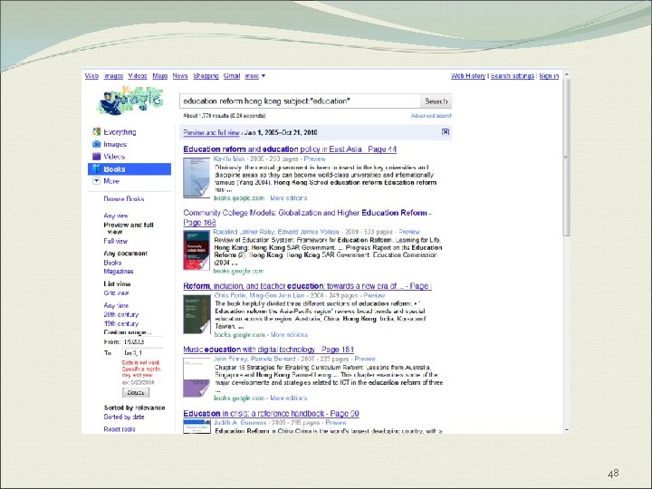Click John Finney author link

(232, 359)
